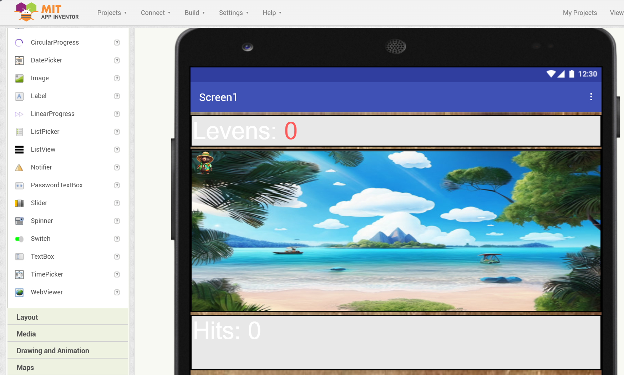This screenshot has height=375, width=624.
Task: Select the CircularProgress component icon
Action: (x=19, y=42)
